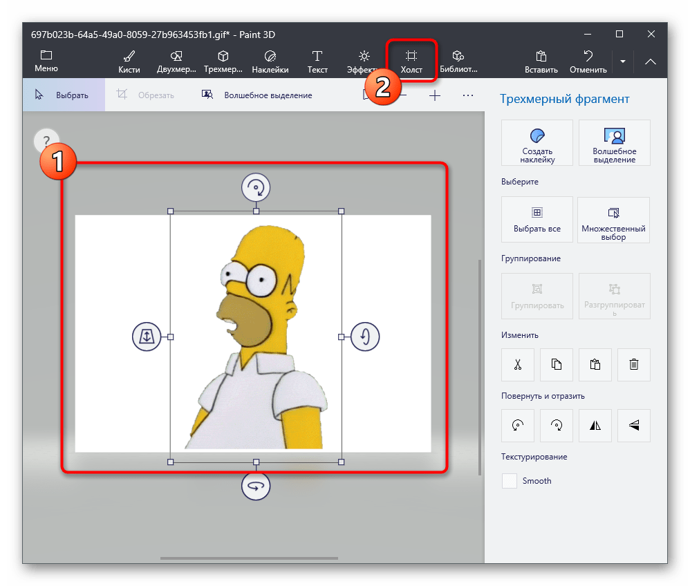Viewport: 690px width, 586px height.
Task: Open the Меню file menu
Action: coord(46,61)
